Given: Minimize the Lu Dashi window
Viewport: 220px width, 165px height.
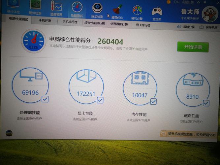Looking at the screenshot, I should click(212, 3).
